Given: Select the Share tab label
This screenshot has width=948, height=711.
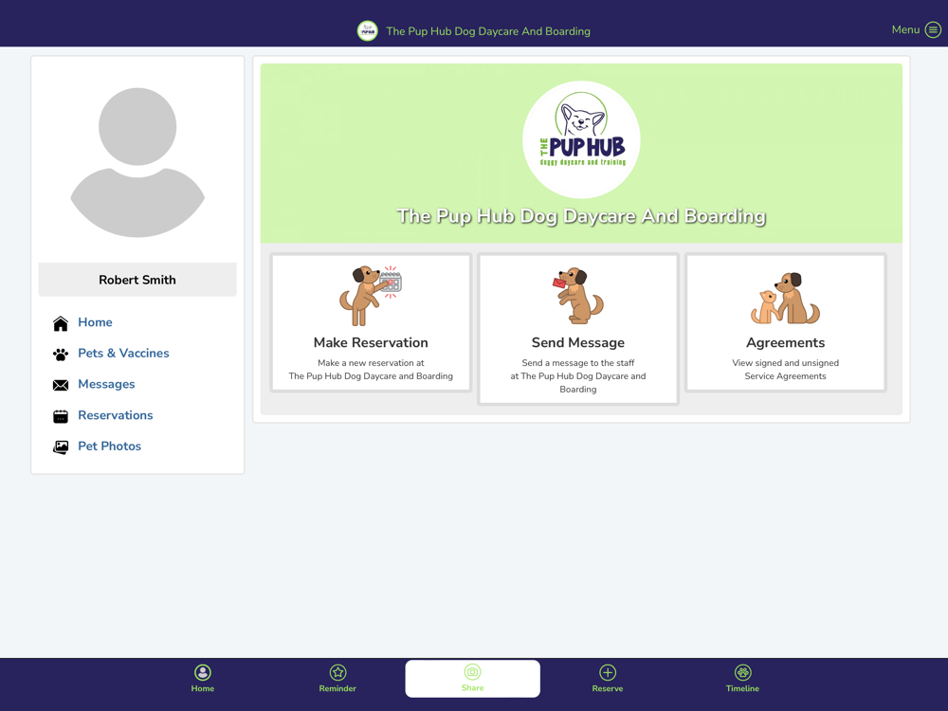Looking at the screenshot, I should (x=472, y=687).
